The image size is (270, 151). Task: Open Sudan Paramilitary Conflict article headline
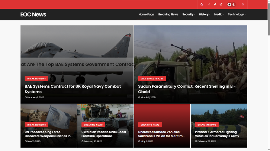tap(187, 89)
